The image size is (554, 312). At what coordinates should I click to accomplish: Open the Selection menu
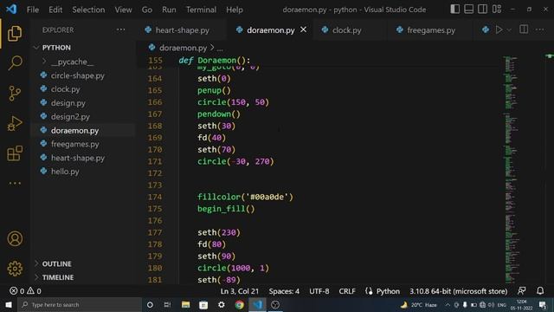[88, 10]
